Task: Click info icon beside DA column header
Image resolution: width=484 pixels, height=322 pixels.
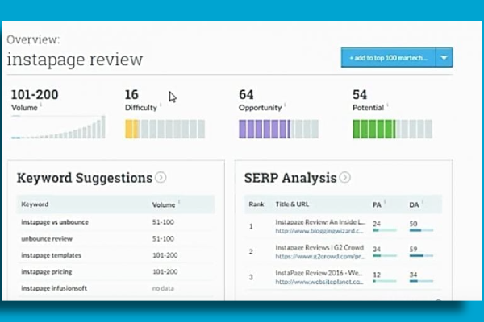Action: pos(423,202)
